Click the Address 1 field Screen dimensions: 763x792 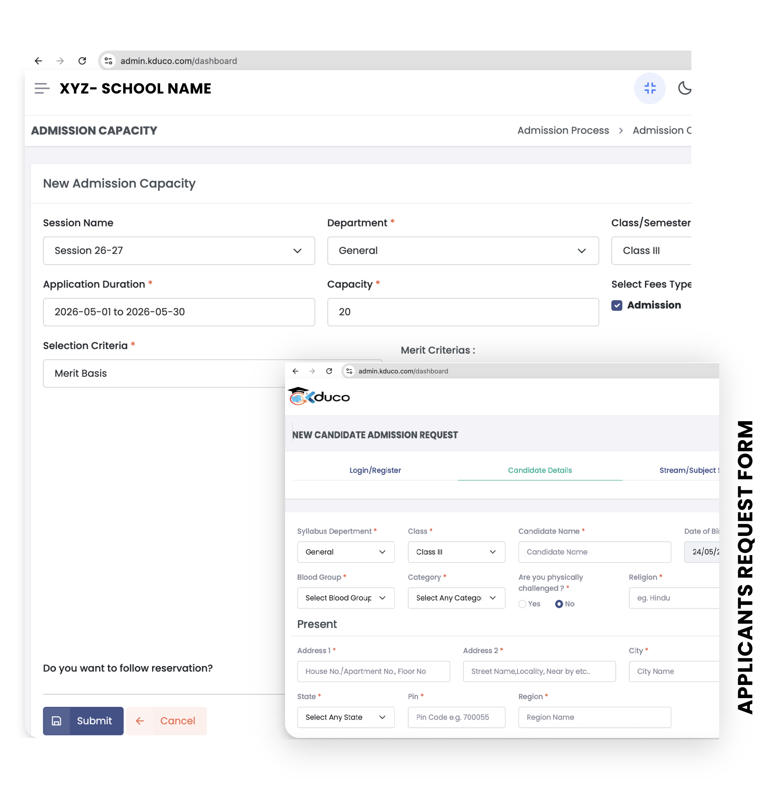point(373,671)
